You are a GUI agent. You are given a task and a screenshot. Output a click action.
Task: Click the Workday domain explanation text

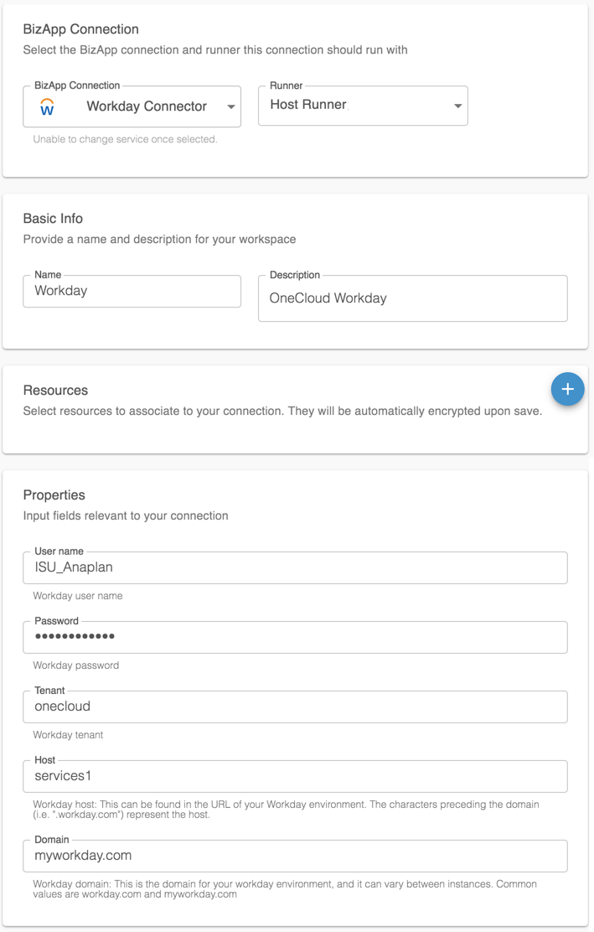(x=285, y=888)
